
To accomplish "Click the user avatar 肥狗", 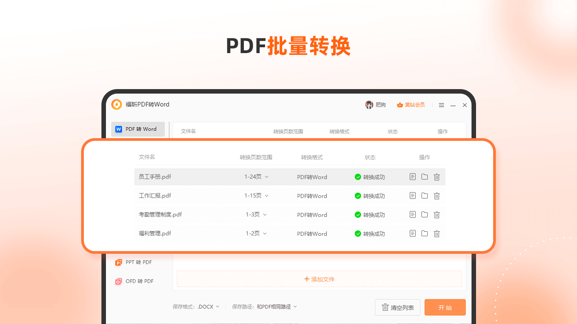I will 369,105.
